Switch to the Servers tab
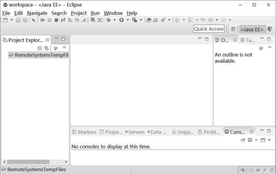Viewport: 276px width, 174px height. click(135, 132)
